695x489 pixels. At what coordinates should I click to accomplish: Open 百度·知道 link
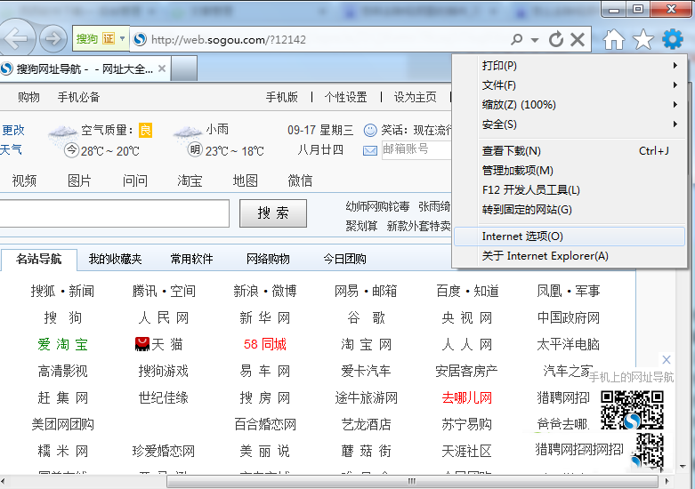[x=467, y=291]
